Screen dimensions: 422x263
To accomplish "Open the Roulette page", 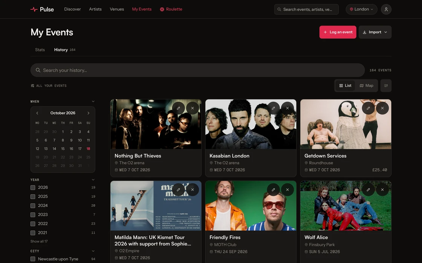I will pos(171,9).
